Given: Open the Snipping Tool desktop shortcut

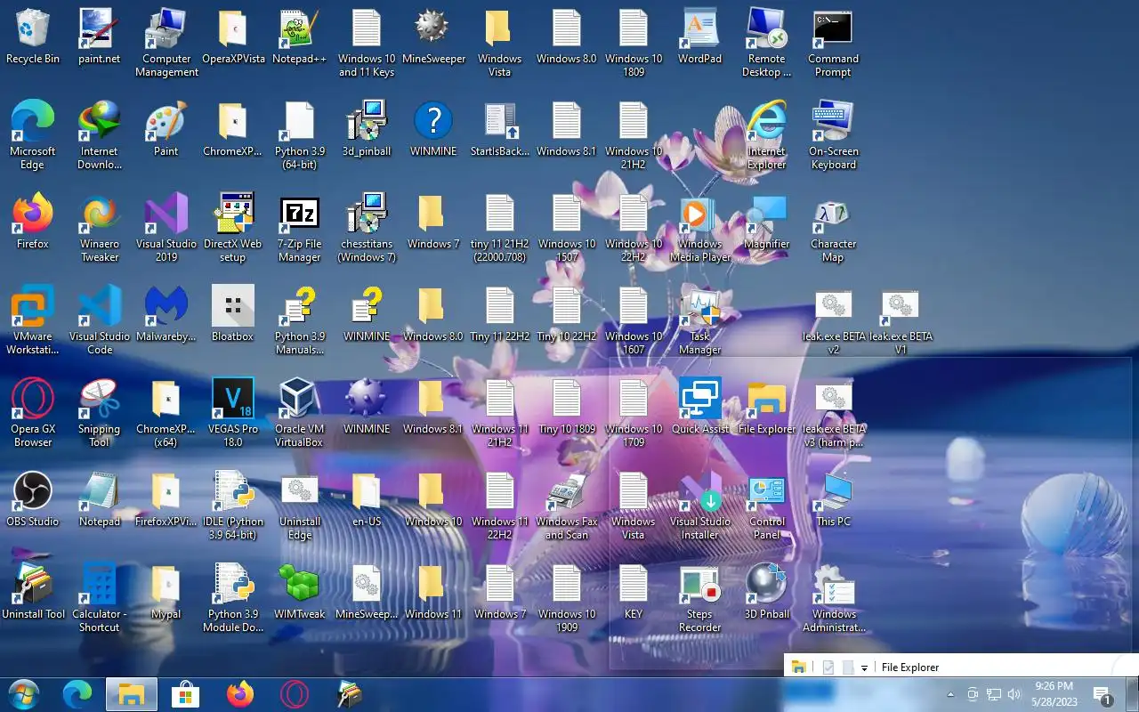Looking at the screenshot, I should 100,413.
